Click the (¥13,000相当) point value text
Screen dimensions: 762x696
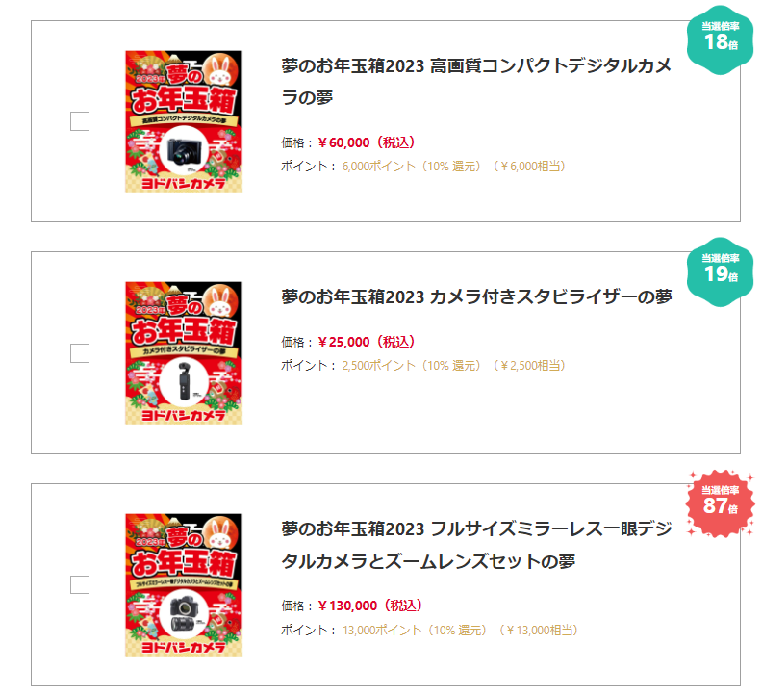(x=538, y=631)
